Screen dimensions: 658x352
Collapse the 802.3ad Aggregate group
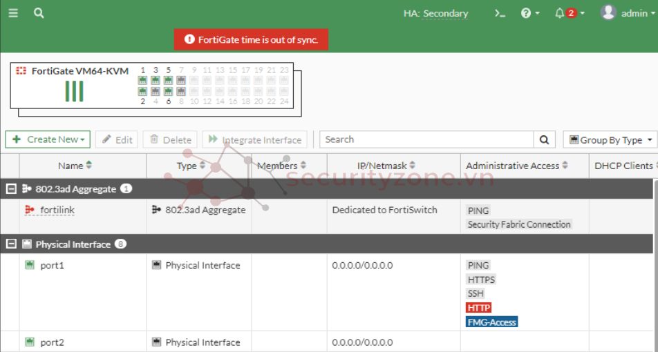pos(11,189)
